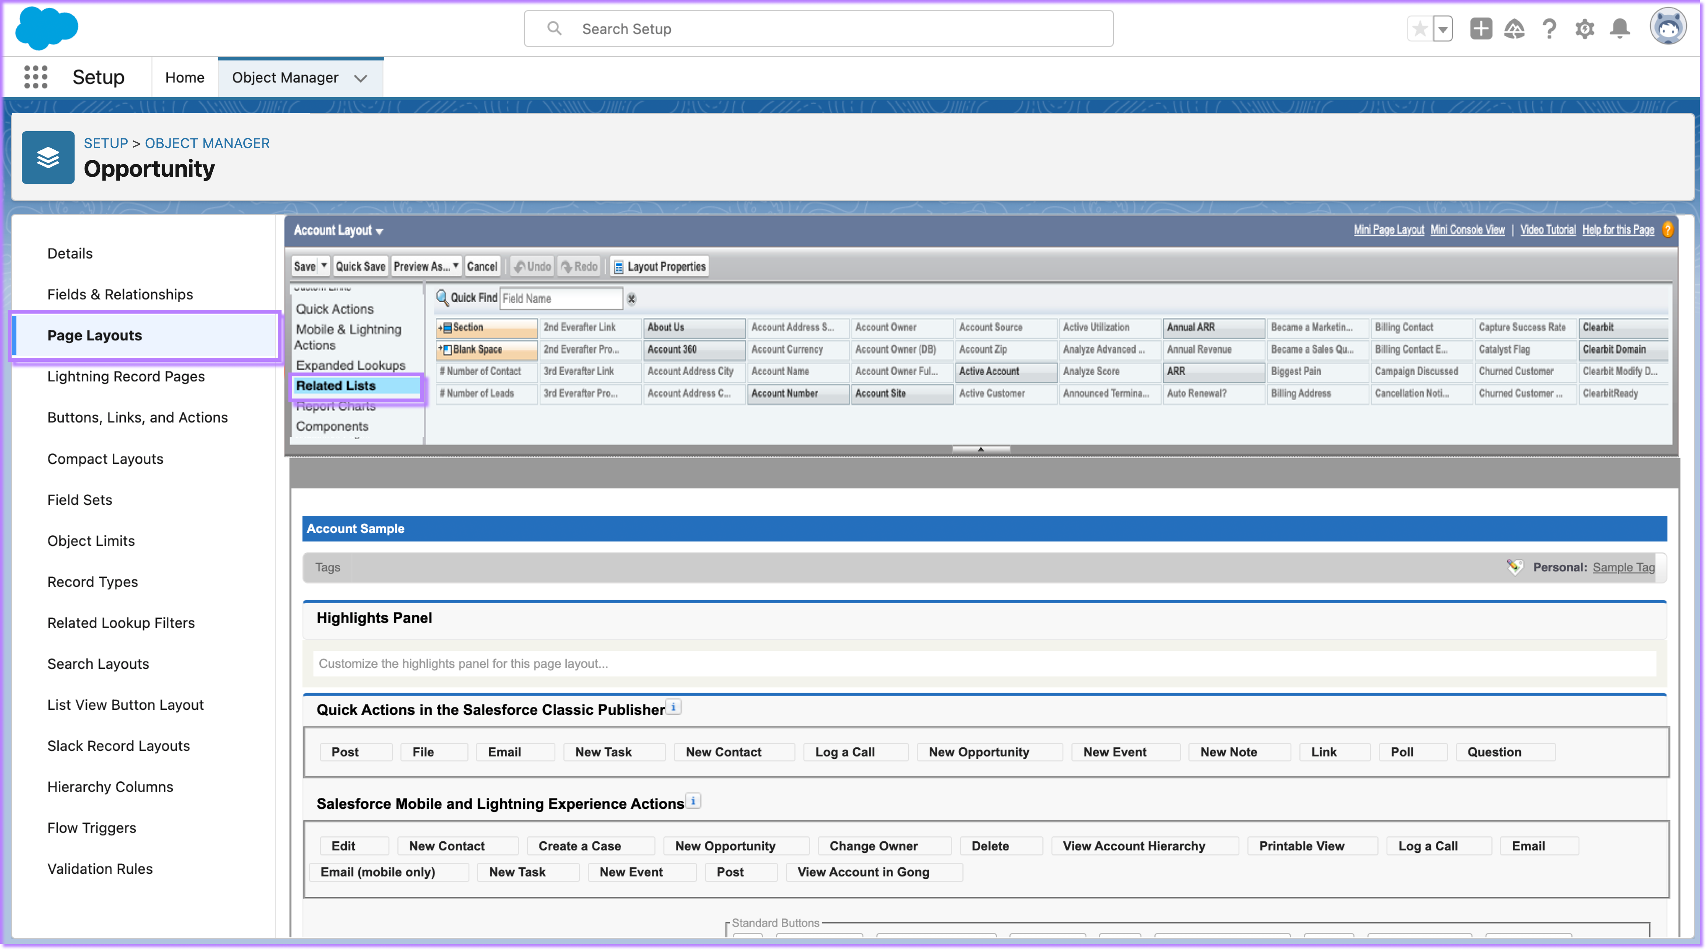Image resolution: width=1706 pixels, height=950 pixels.
Task: Clear the Quick Find field
Action: pos(632,299)
